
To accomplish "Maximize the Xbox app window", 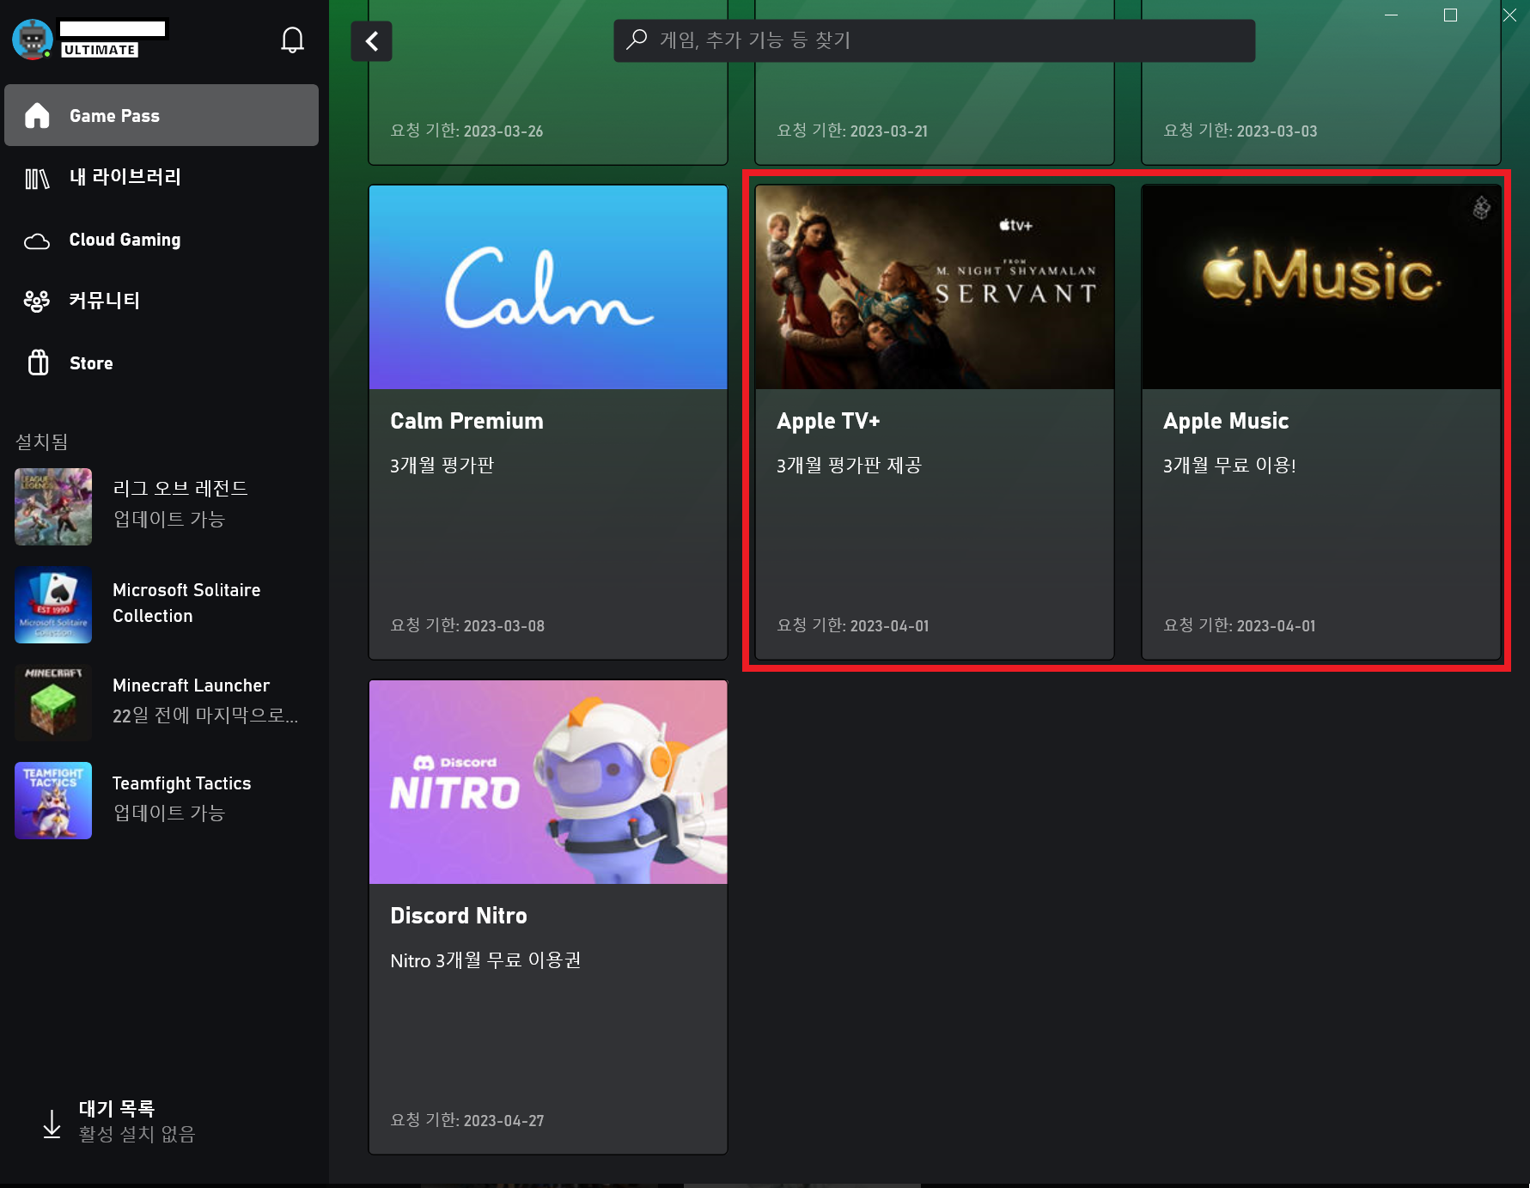I will point(1450,15).
